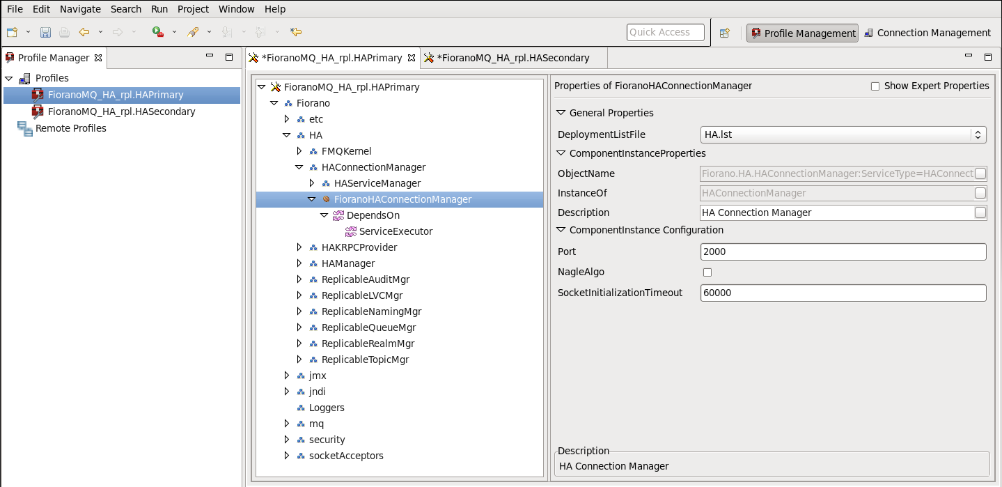Open the File menu
Viewport: 1002px width, 487px height.
pyautogui.click(x=15, y=9)
